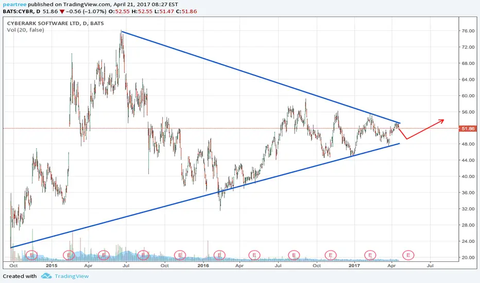Screen dimensions: 480x283
Task: Click earnings marker between 2015 and Apr 2015
Action: point(68,255)
